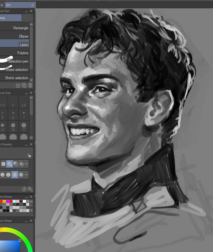Screen dimensions: 213x252
Task: Close the Color History palette
Action: point(31,197)
